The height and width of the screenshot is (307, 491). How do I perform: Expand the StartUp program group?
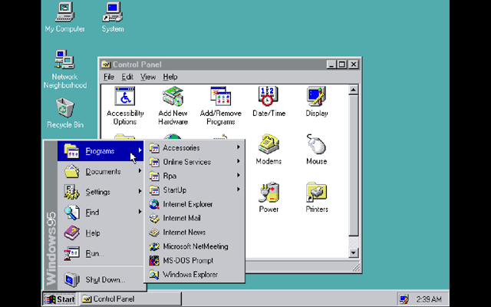coord(194,190)
